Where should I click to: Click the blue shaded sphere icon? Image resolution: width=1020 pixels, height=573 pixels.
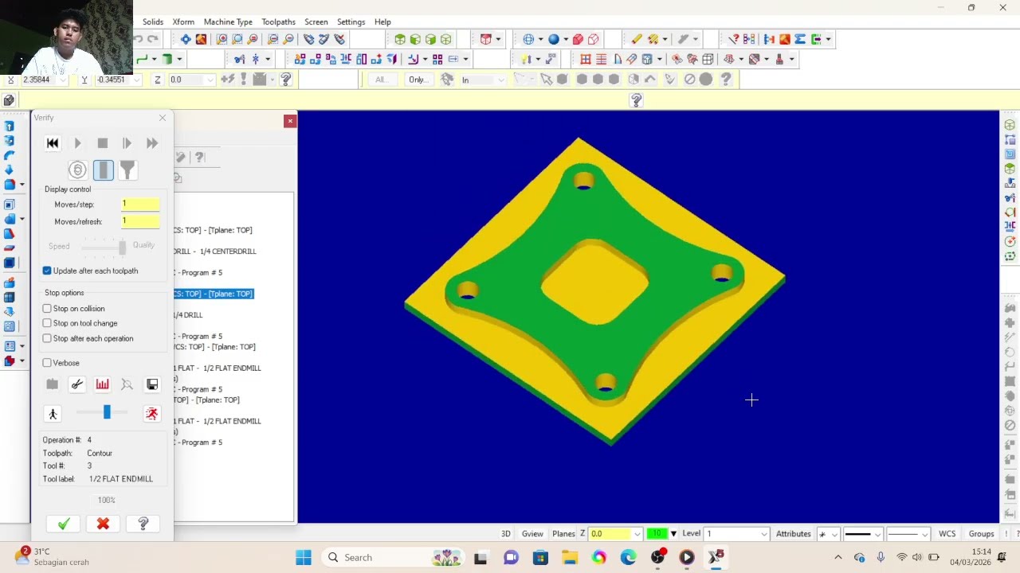[553, 39]
